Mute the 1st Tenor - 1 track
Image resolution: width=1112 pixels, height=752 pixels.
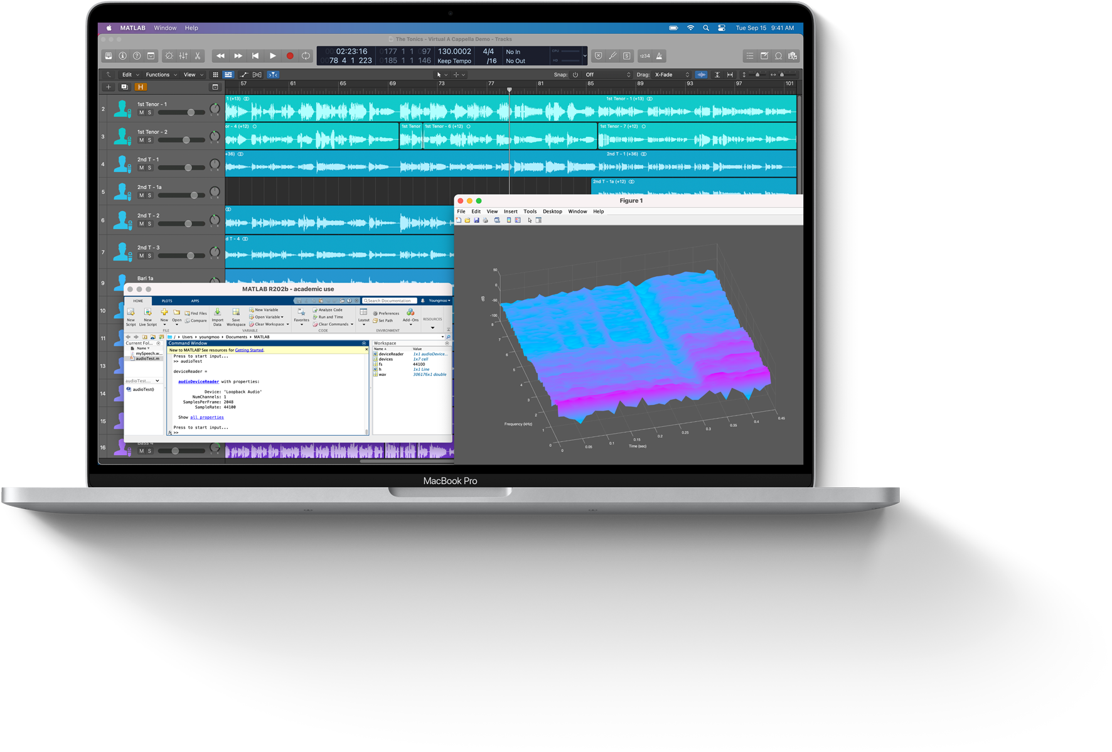(x=142, y=113)
